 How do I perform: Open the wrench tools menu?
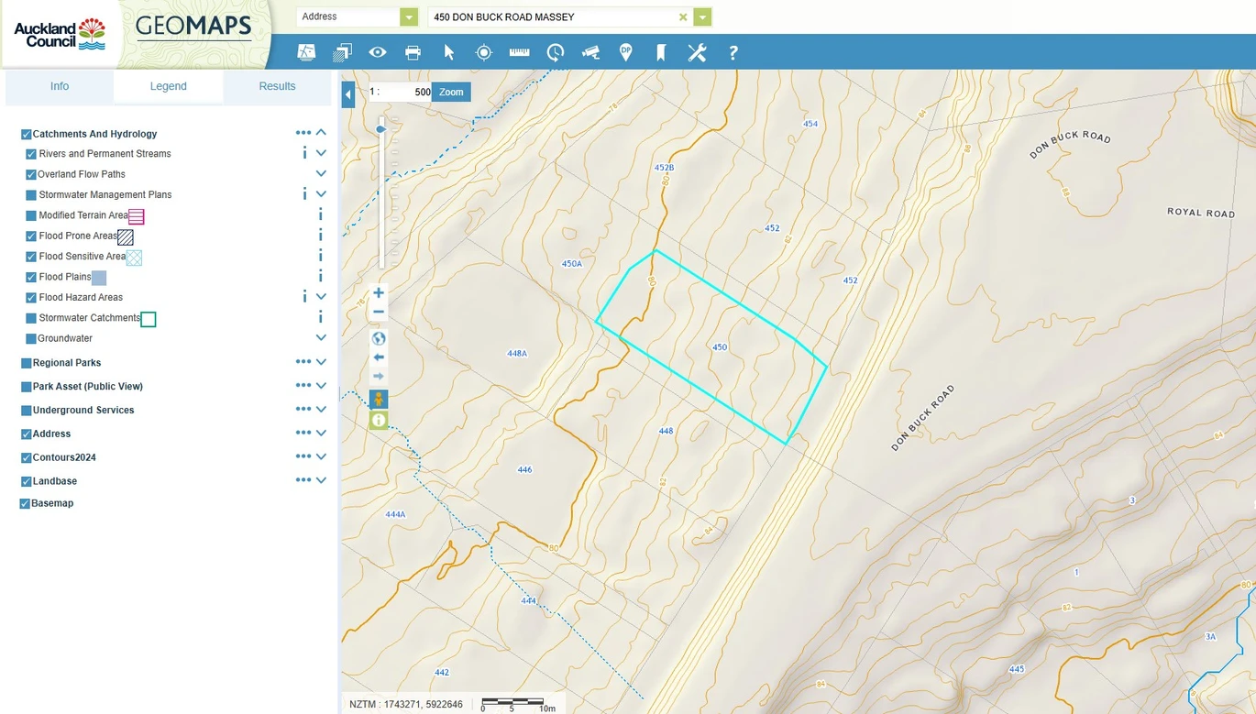[697, 52]
